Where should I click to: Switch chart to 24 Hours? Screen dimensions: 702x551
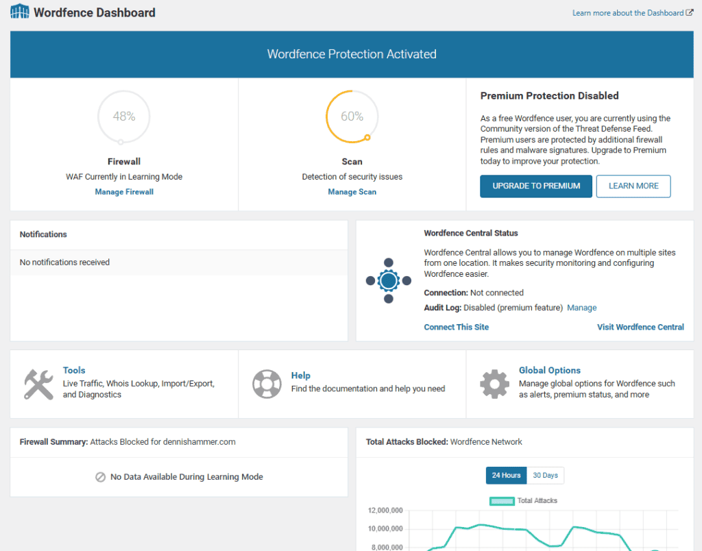(x=507, y=476)
